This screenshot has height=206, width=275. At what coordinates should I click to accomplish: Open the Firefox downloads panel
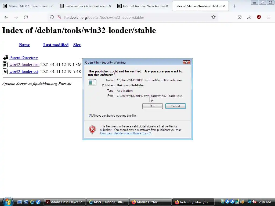249,17
